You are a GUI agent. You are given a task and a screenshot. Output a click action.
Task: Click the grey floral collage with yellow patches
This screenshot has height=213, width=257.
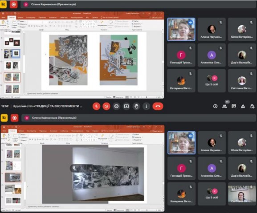[x=68, y=60]
